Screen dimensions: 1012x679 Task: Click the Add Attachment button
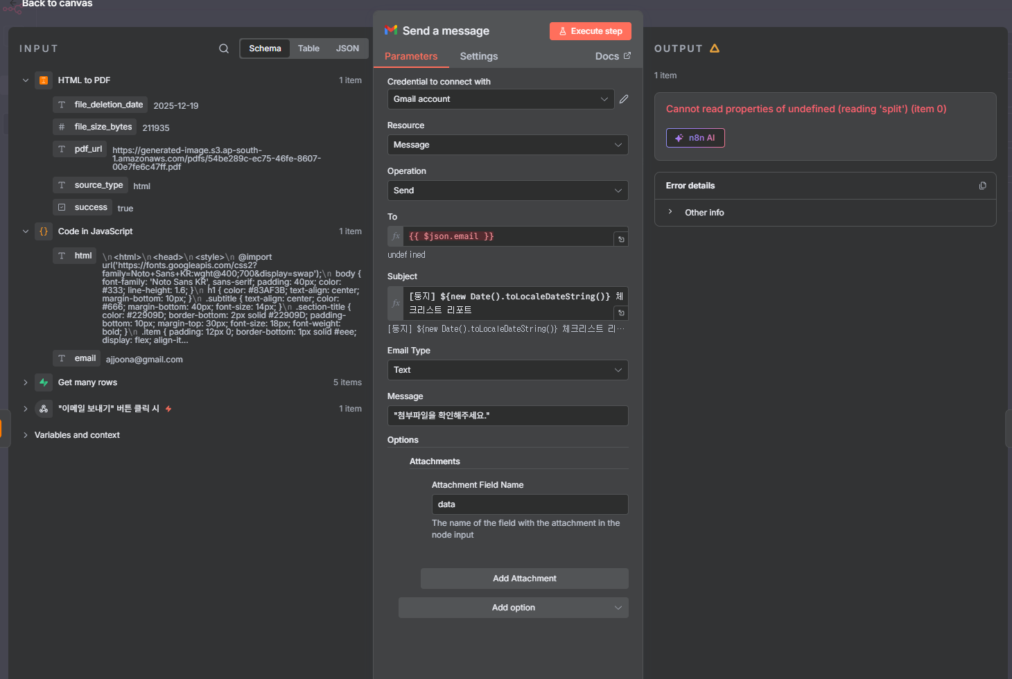(x=524, y=579)
